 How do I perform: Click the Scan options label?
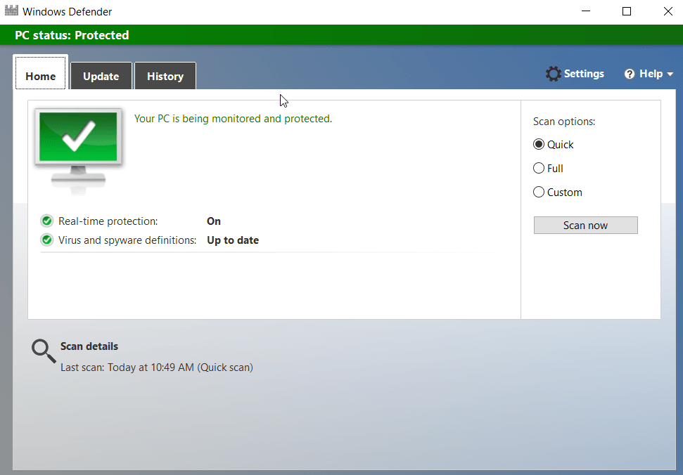[564, 122]
